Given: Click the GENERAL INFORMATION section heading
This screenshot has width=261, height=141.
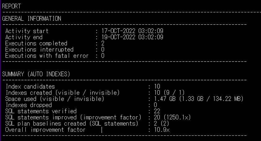Looking at the screenshot, I should (x=32, y=19).
